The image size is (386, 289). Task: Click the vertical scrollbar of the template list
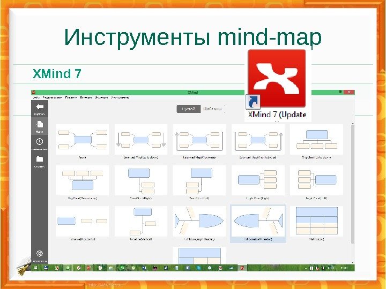(353, 184)
